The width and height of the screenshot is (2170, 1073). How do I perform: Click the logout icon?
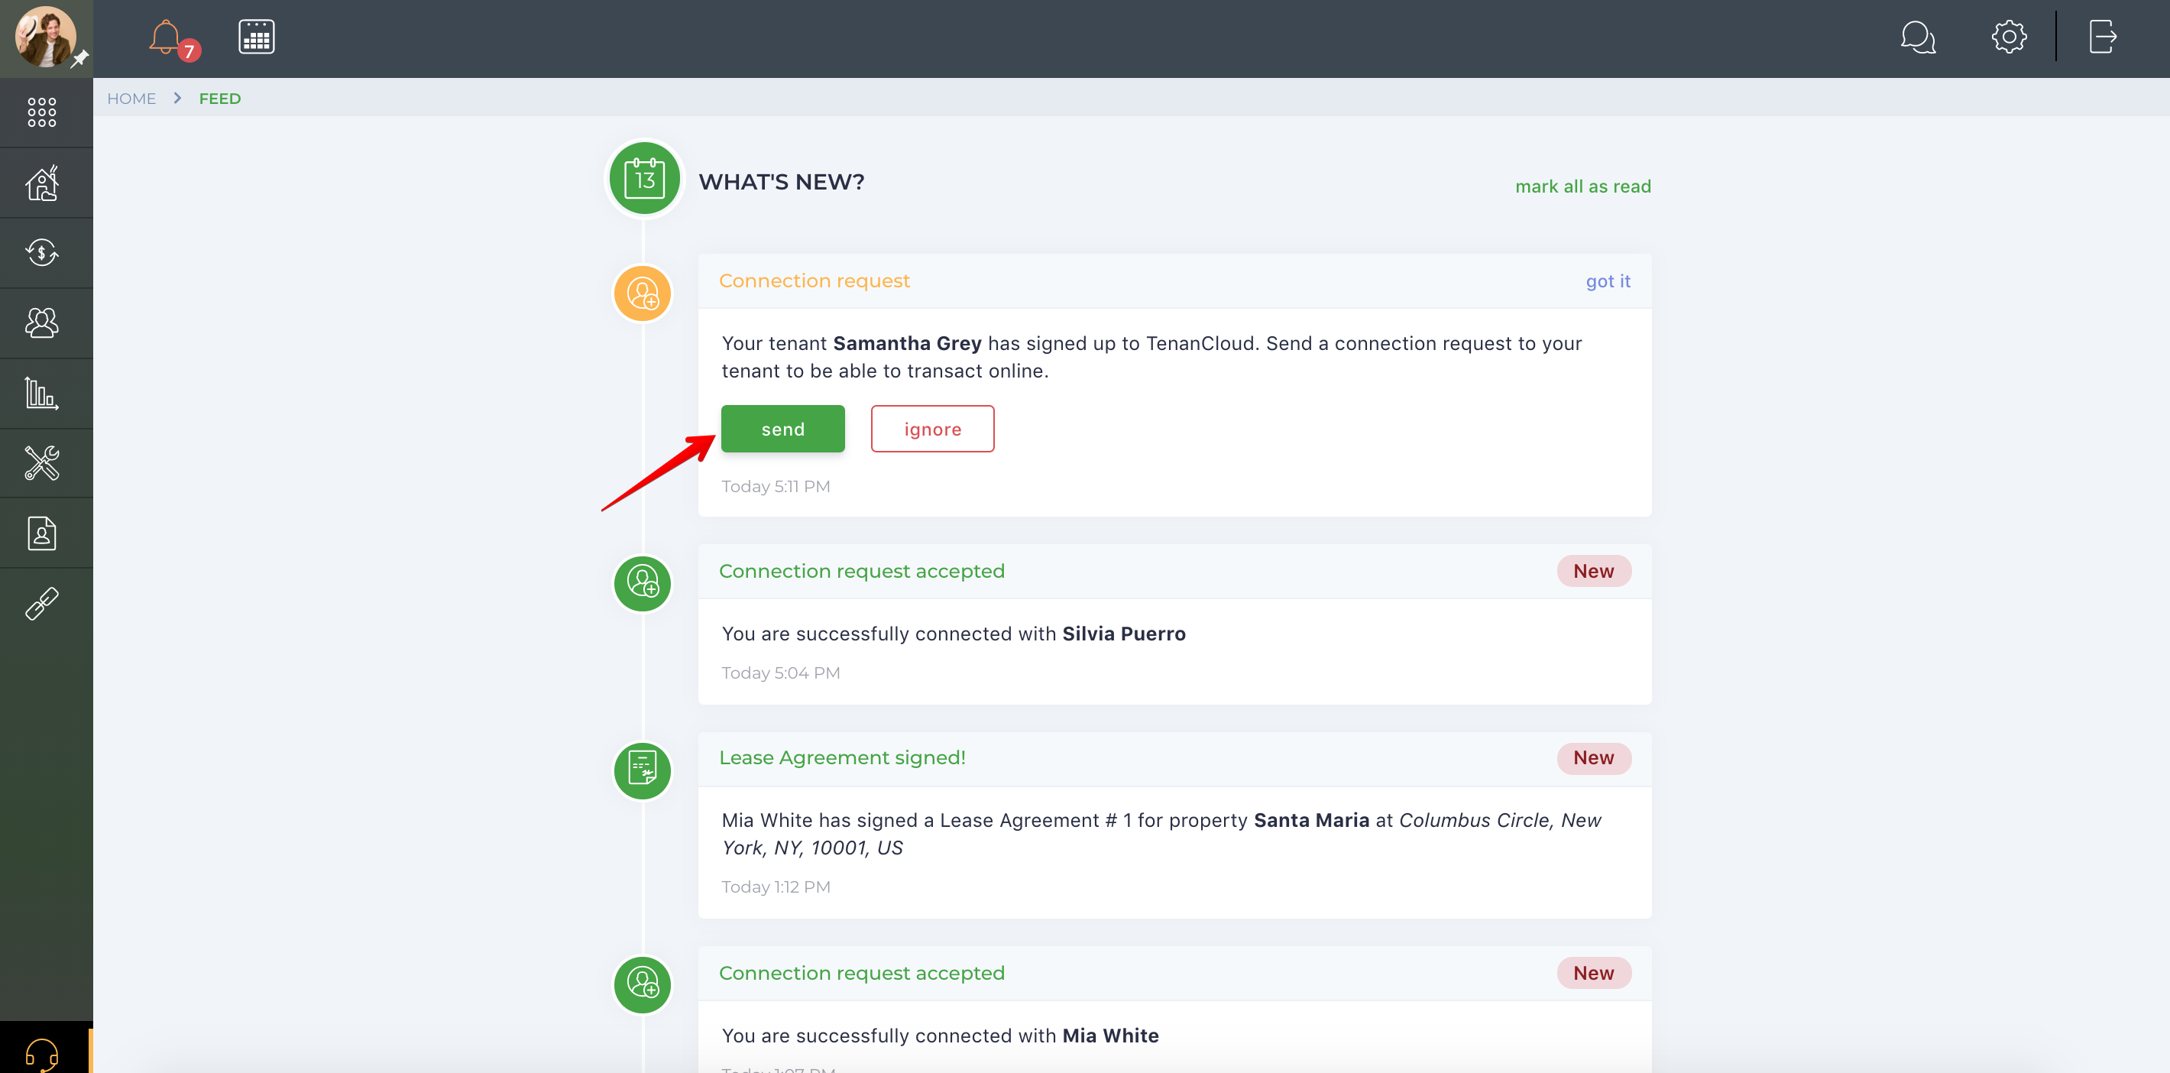click(2103, 37)
